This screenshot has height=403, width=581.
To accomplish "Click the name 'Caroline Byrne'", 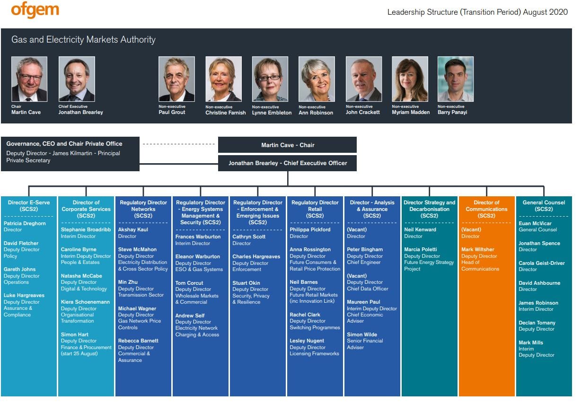I will tap(79, 250).
